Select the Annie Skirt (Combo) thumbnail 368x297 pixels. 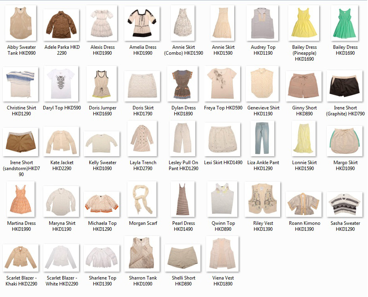pyautogui.click(x=183, y=23)
